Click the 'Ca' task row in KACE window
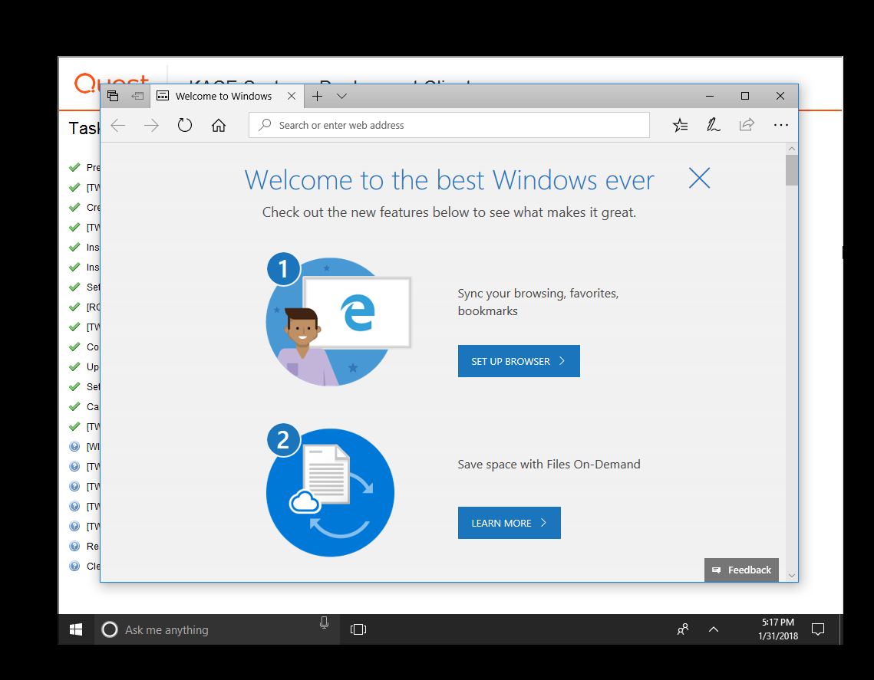 (84, 406)
